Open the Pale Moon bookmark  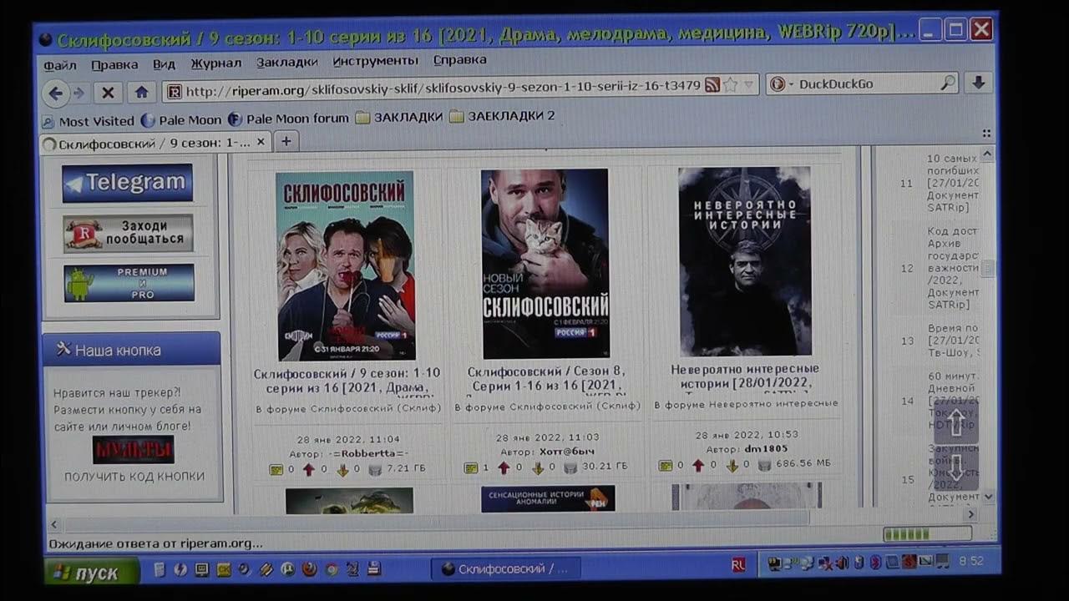[181, 120]
